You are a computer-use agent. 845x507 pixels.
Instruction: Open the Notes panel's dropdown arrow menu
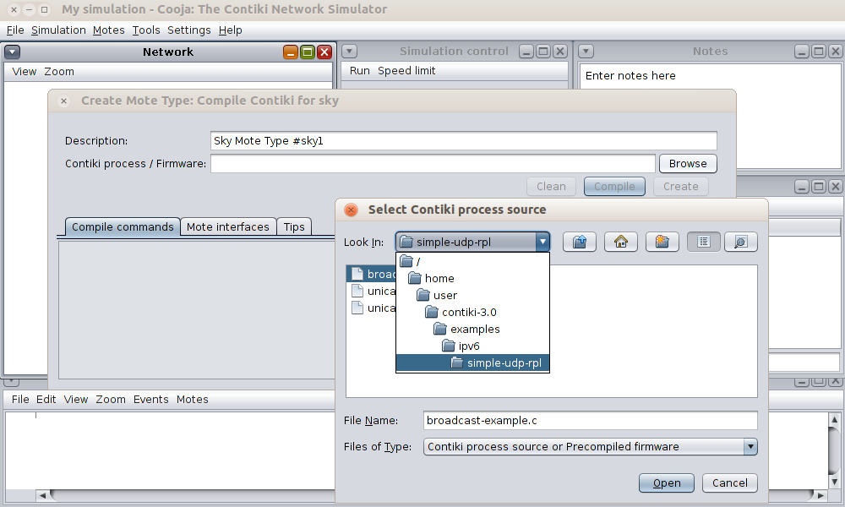[586, 52]
